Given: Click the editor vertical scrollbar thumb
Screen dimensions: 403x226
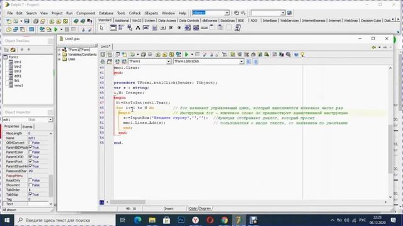Looking at the screenshot, I should (x=390, y=149).
